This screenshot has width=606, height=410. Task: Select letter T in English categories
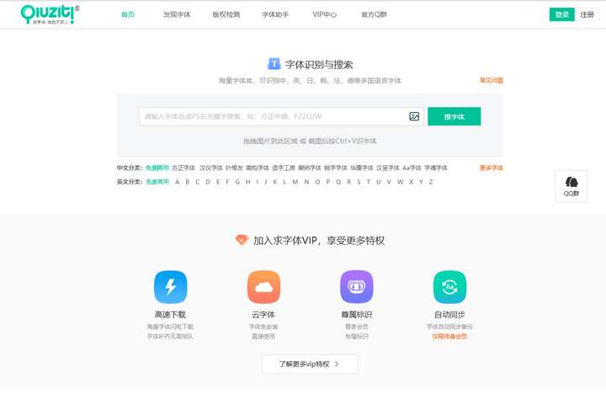pyautogui.click(x=369, y=182)
